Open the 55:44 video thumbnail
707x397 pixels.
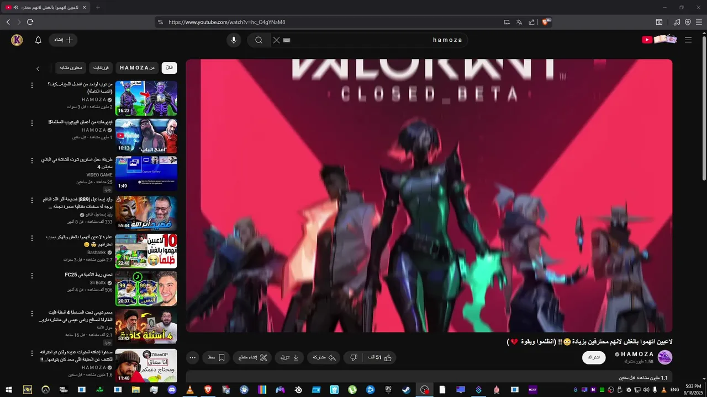click(146, 213)
